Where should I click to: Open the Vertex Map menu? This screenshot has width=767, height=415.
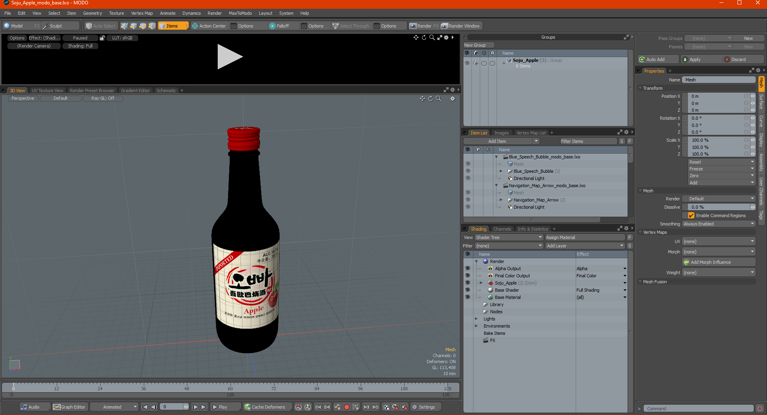tap(142, 13)
